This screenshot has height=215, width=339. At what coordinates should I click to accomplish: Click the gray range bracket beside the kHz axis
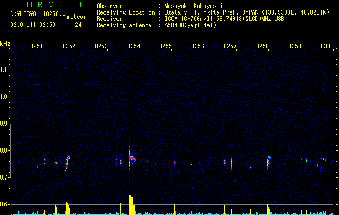point(10,150)
